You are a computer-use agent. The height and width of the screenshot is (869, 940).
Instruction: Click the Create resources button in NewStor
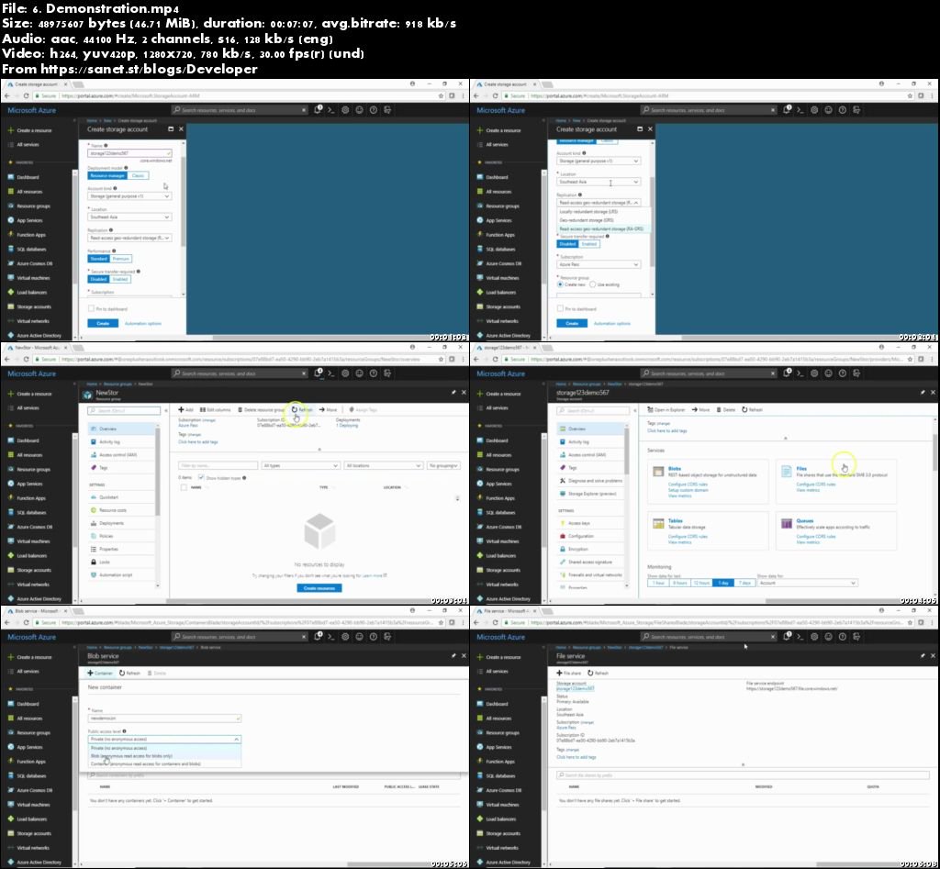(319, 588)
